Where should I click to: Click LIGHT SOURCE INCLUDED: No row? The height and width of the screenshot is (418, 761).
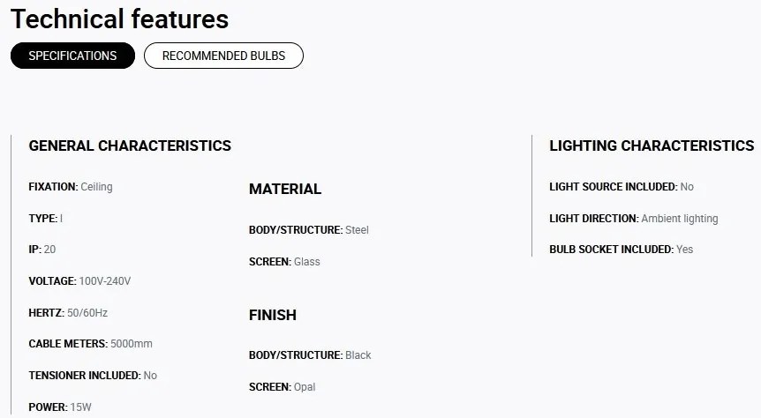[622, 187]
